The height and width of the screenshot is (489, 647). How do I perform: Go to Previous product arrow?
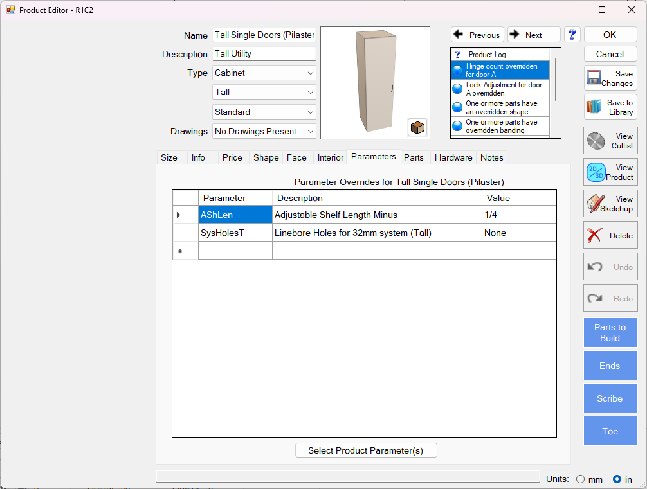[x=477, y=35]
